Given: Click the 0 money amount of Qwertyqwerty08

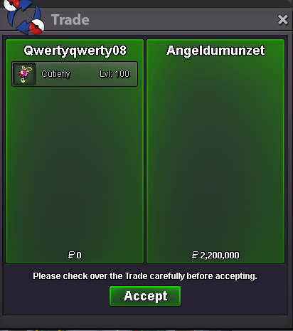Looking at the screenshot, I should pos(79,256).
